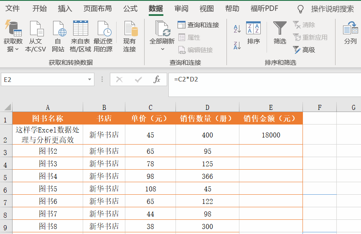Open 查询和连接 pane button
Image resolution: width=361 pixels, height=234 pixels.
click(198, 25)
